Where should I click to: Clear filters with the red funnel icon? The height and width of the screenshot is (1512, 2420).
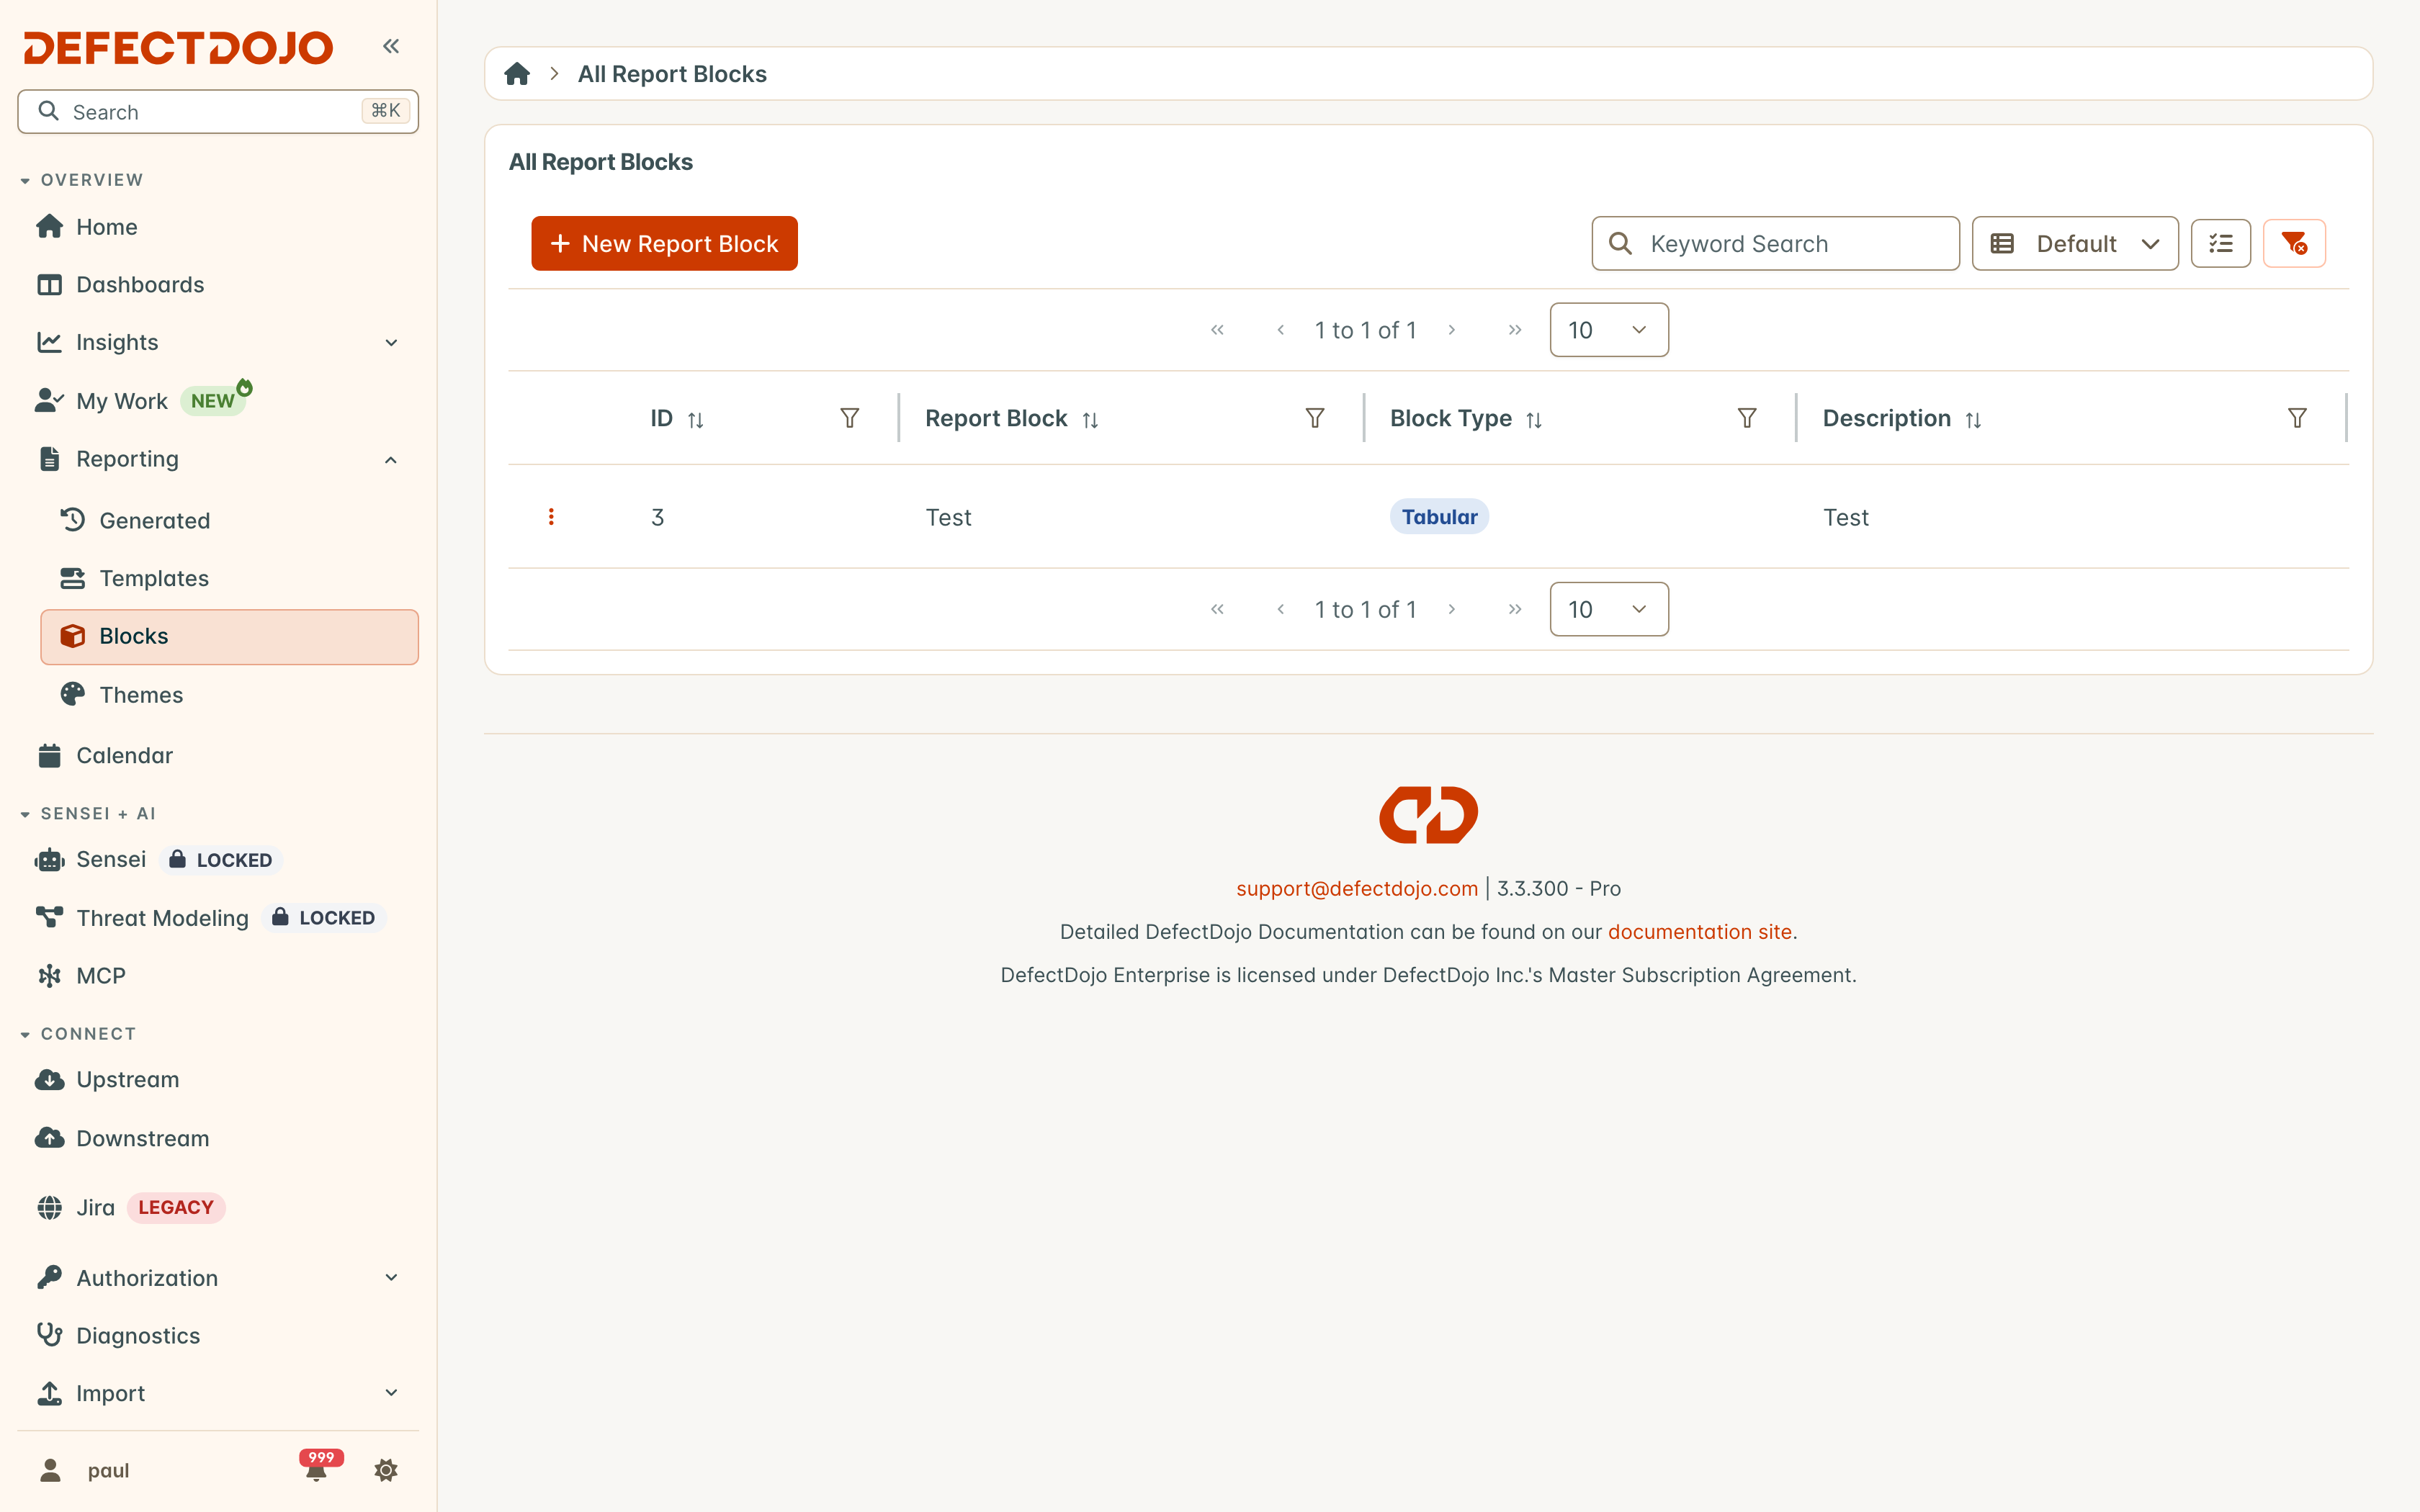(x=2294, y=243)
